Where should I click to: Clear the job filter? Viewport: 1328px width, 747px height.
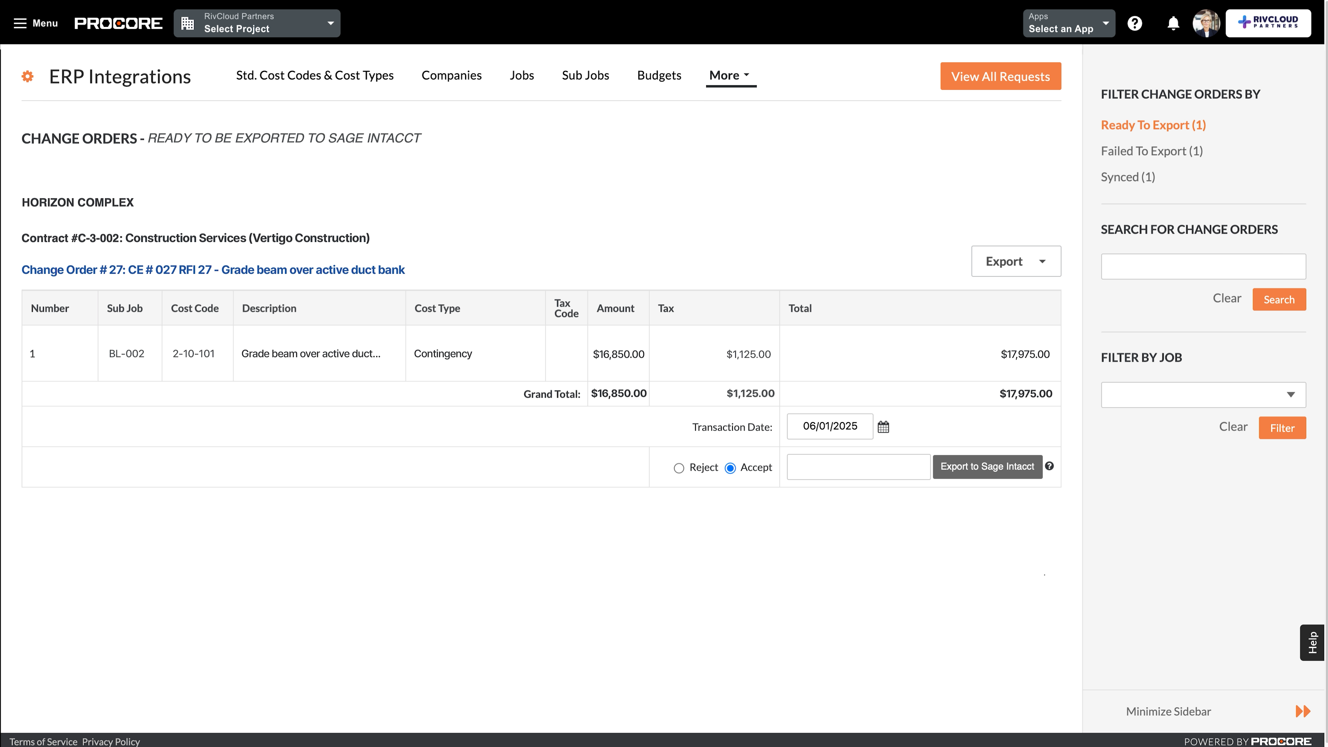tap(1233, 427)
